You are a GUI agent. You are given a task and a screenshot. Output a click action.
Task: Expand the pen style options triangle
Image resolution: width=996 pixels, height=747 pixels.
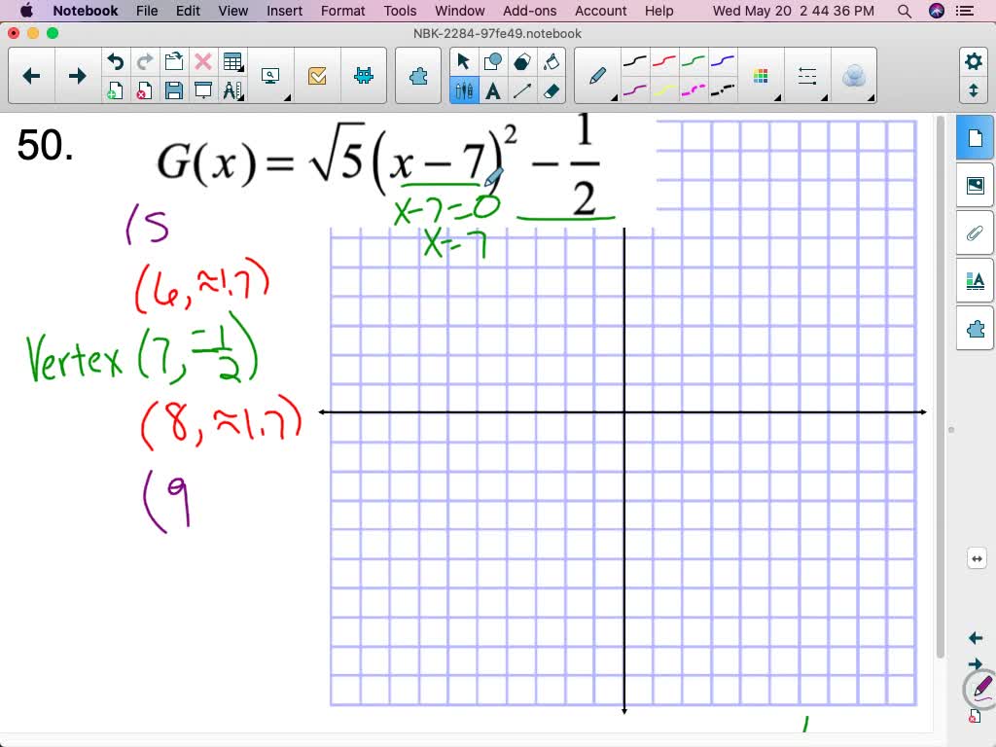(615, 98)
